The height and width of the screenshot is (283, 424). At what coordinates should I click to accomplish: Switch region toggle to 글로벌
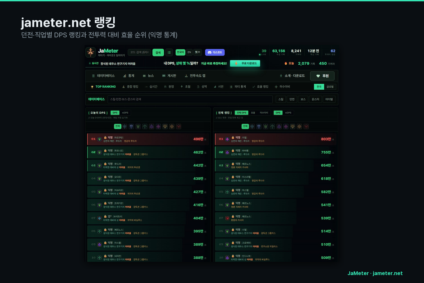(330, 87)
